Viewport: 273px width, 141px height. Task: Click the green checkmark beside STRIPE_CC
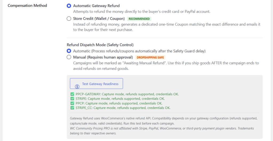(72, 108)
